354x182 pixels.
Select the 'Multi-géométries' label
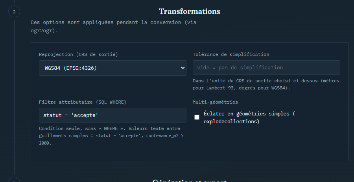tap(215, 102)
